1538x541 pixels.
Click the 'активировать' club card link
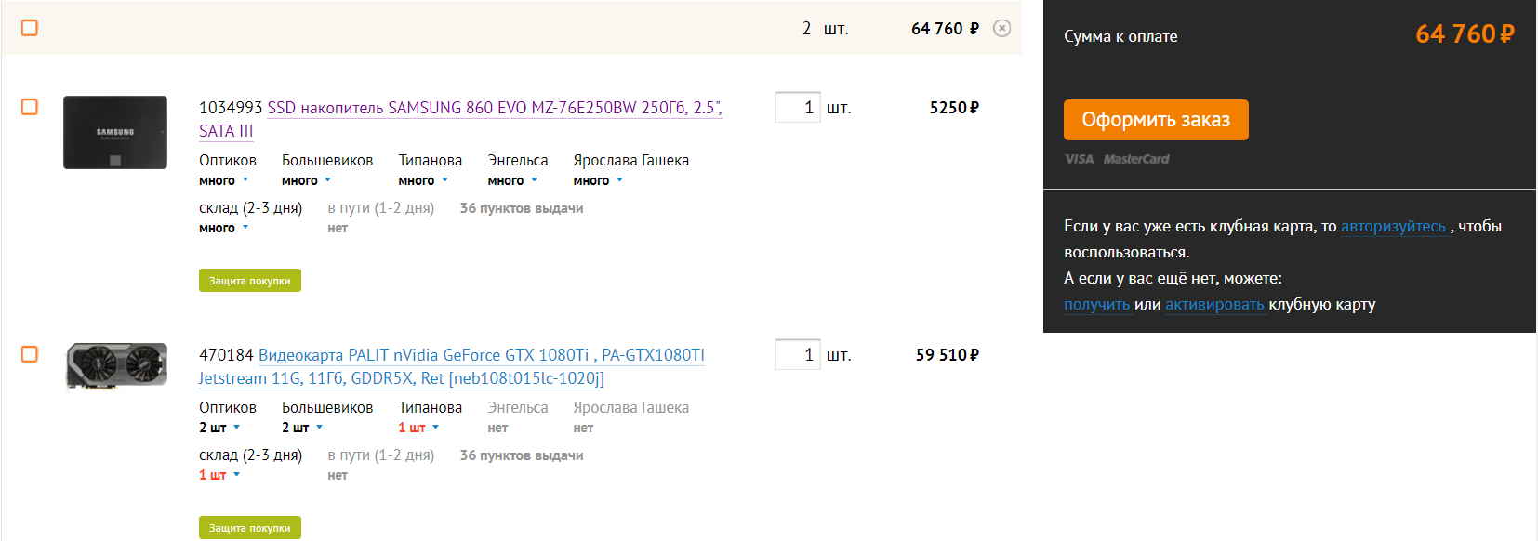(x=1214, y=304)
